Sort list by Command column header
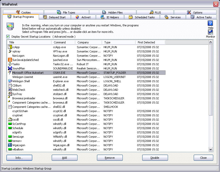 [63, 42]
